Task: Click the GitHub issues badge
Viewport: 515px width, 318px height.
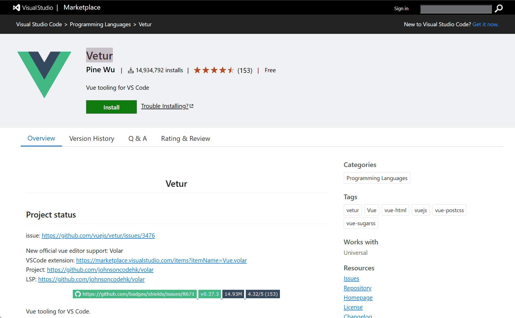Action: coord(135,294)
